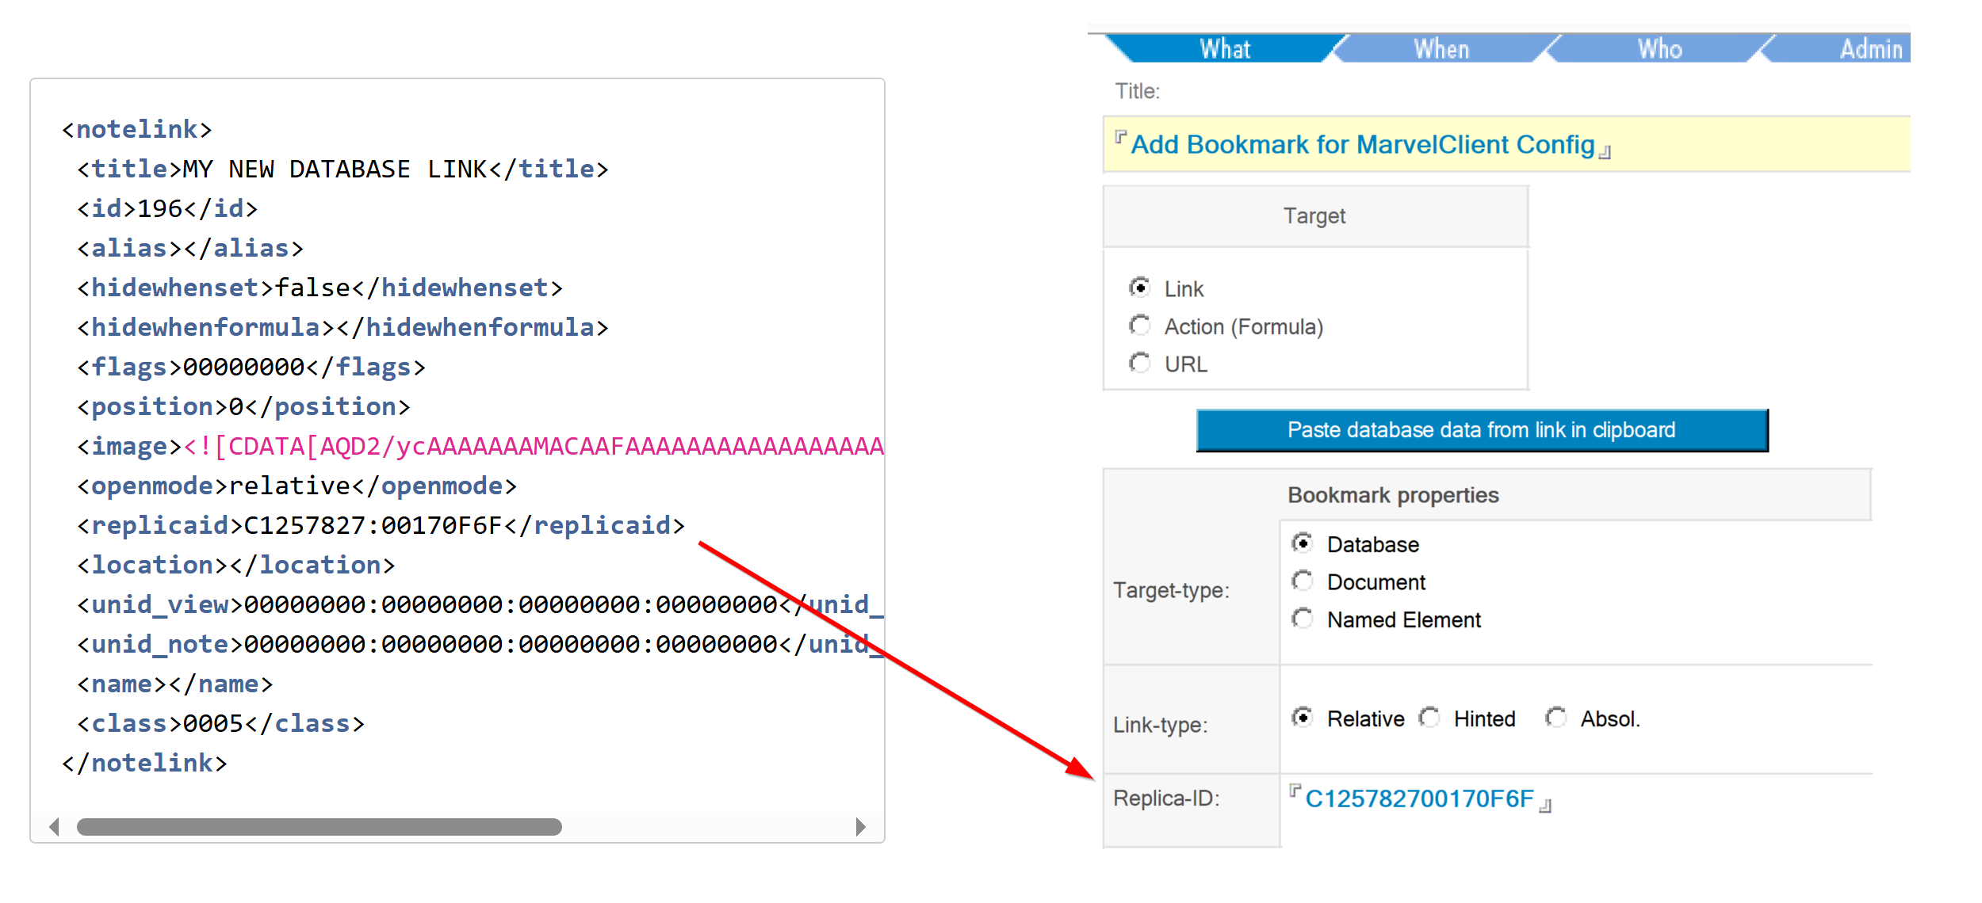Image resolution: width=1982 pixels, height=903 pixels.
Task: Select the Link target radio button
Action: tap(1140, 287)
